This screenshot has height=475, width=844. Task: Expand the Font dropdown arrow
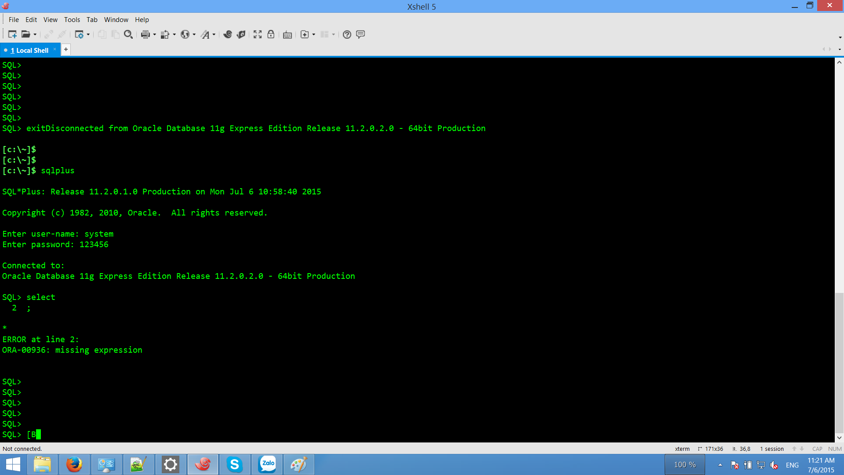point(214,35)
